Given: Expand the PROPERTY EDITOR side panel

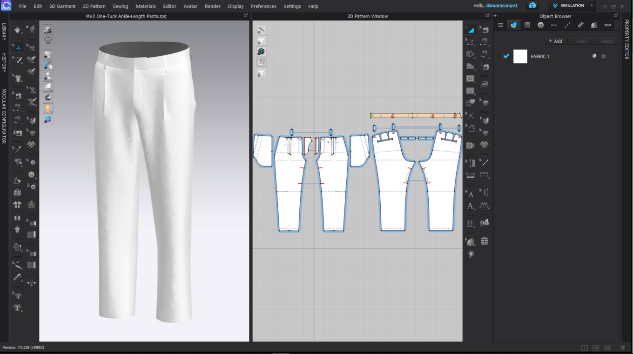Looking at the screenshot, I should 626,39.
